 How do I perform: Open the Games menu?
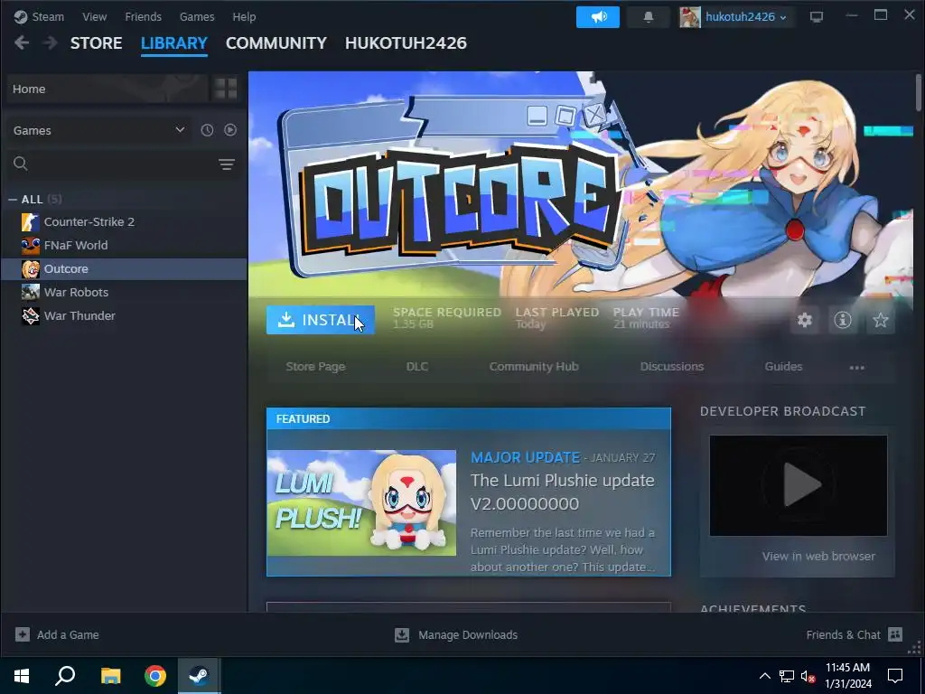[x=197, y=16]
